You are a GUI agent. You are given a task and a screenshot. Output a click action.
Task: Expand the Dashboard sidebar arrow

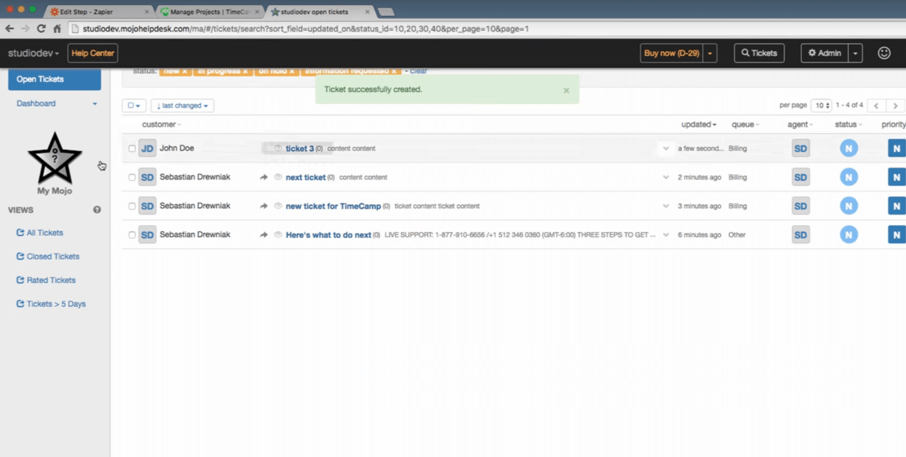95,104
